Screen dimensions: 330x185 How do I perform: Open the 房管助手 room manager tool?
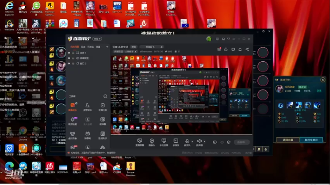point(87,107)
